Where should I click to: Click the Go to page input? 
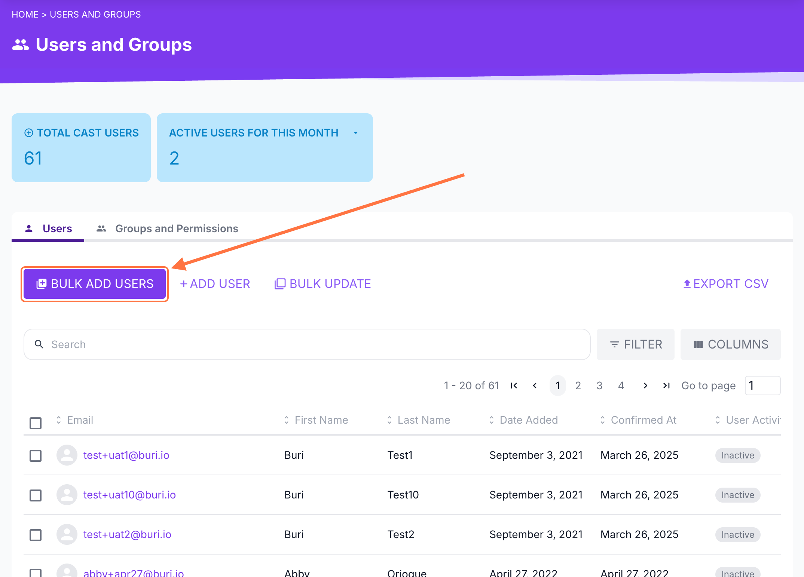tap(762, 386)
